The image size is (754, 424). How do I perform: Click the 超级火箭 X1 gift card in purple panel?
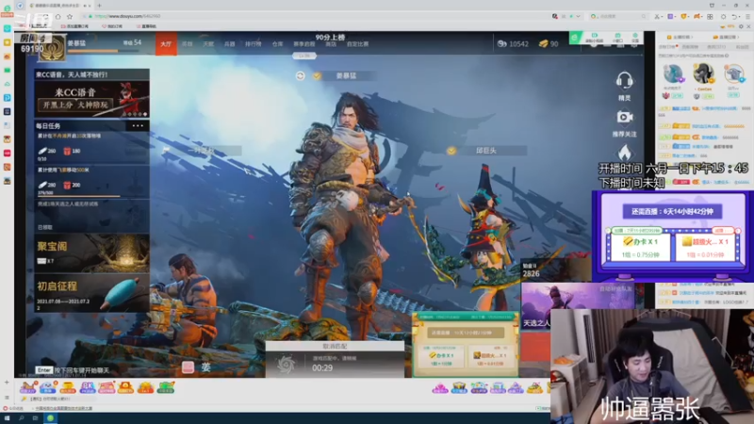click(x=705, y=247)
